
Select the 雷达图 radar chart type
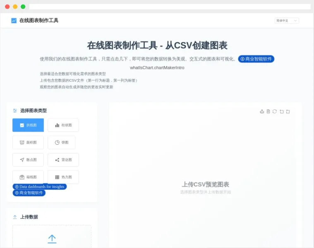pyautogui.click(x=63, y=160)
